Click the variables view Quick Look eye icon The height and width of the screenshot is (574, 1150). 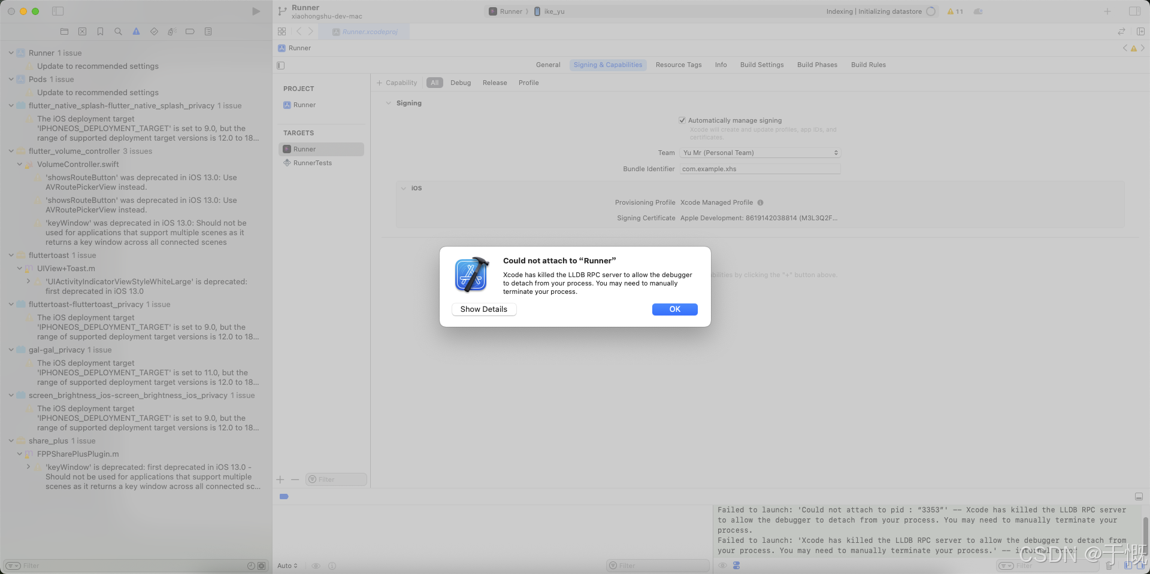pyautogui.click(x=316, y=566)
